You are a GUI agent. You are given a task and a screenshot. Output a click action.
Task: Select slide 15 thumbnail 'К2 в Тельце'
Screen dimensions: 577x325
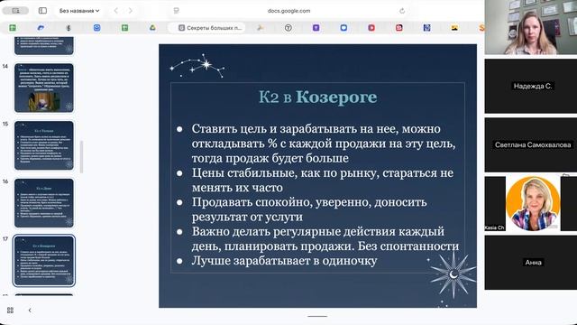click(44, 145)
